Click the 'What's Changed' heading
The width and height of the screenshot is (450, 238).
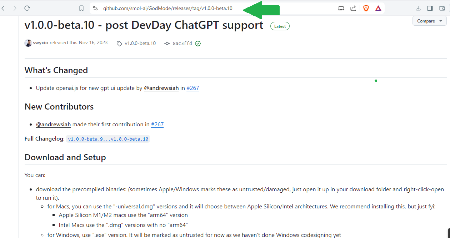point(56,70)
